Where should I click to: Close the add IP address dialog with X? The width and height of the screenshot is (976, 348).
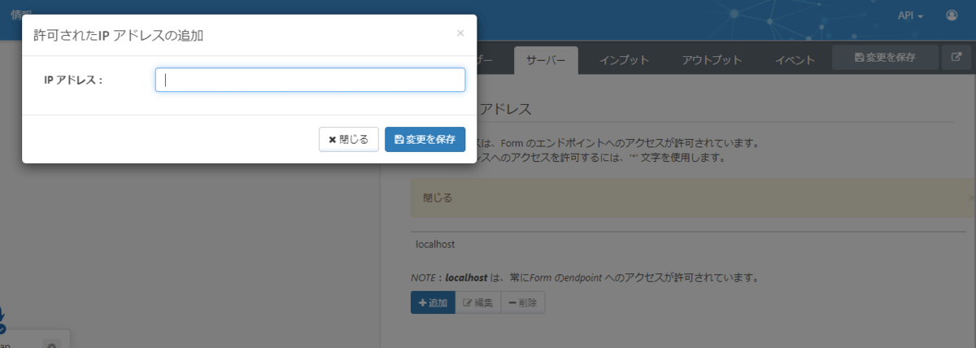(460, 33)
